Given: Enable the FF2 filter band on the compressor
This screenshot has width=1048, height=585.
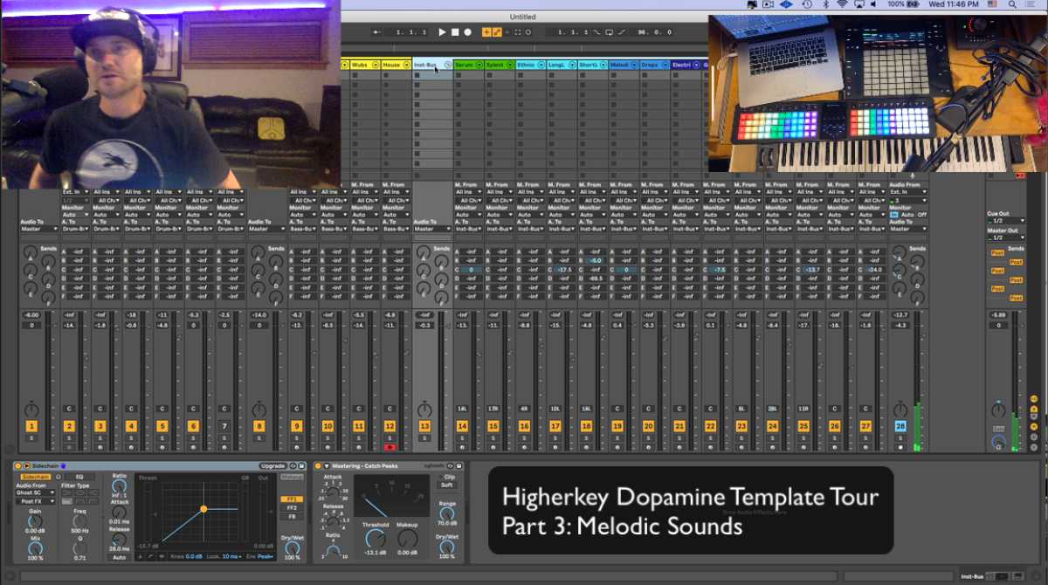Looking at the screenshot, I should 290,509.
